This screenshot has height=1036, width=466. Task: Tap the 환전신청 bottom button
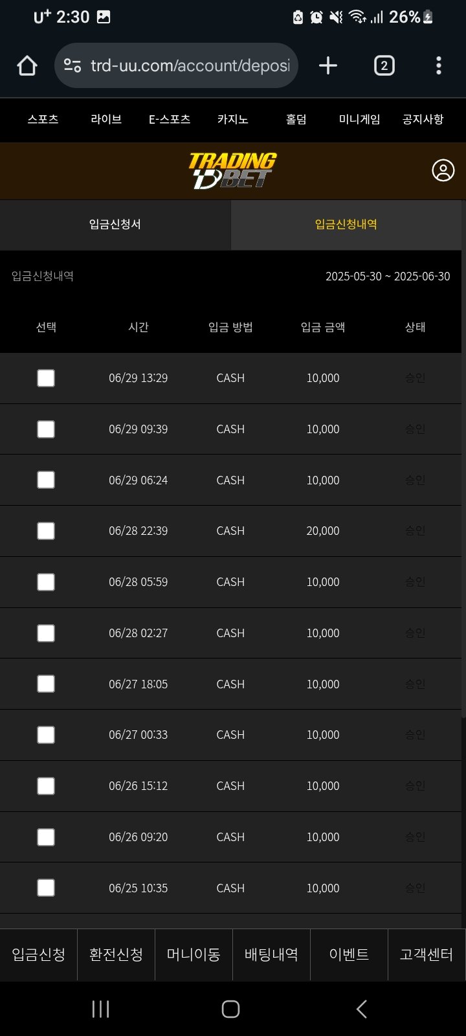tap(116, 954)
